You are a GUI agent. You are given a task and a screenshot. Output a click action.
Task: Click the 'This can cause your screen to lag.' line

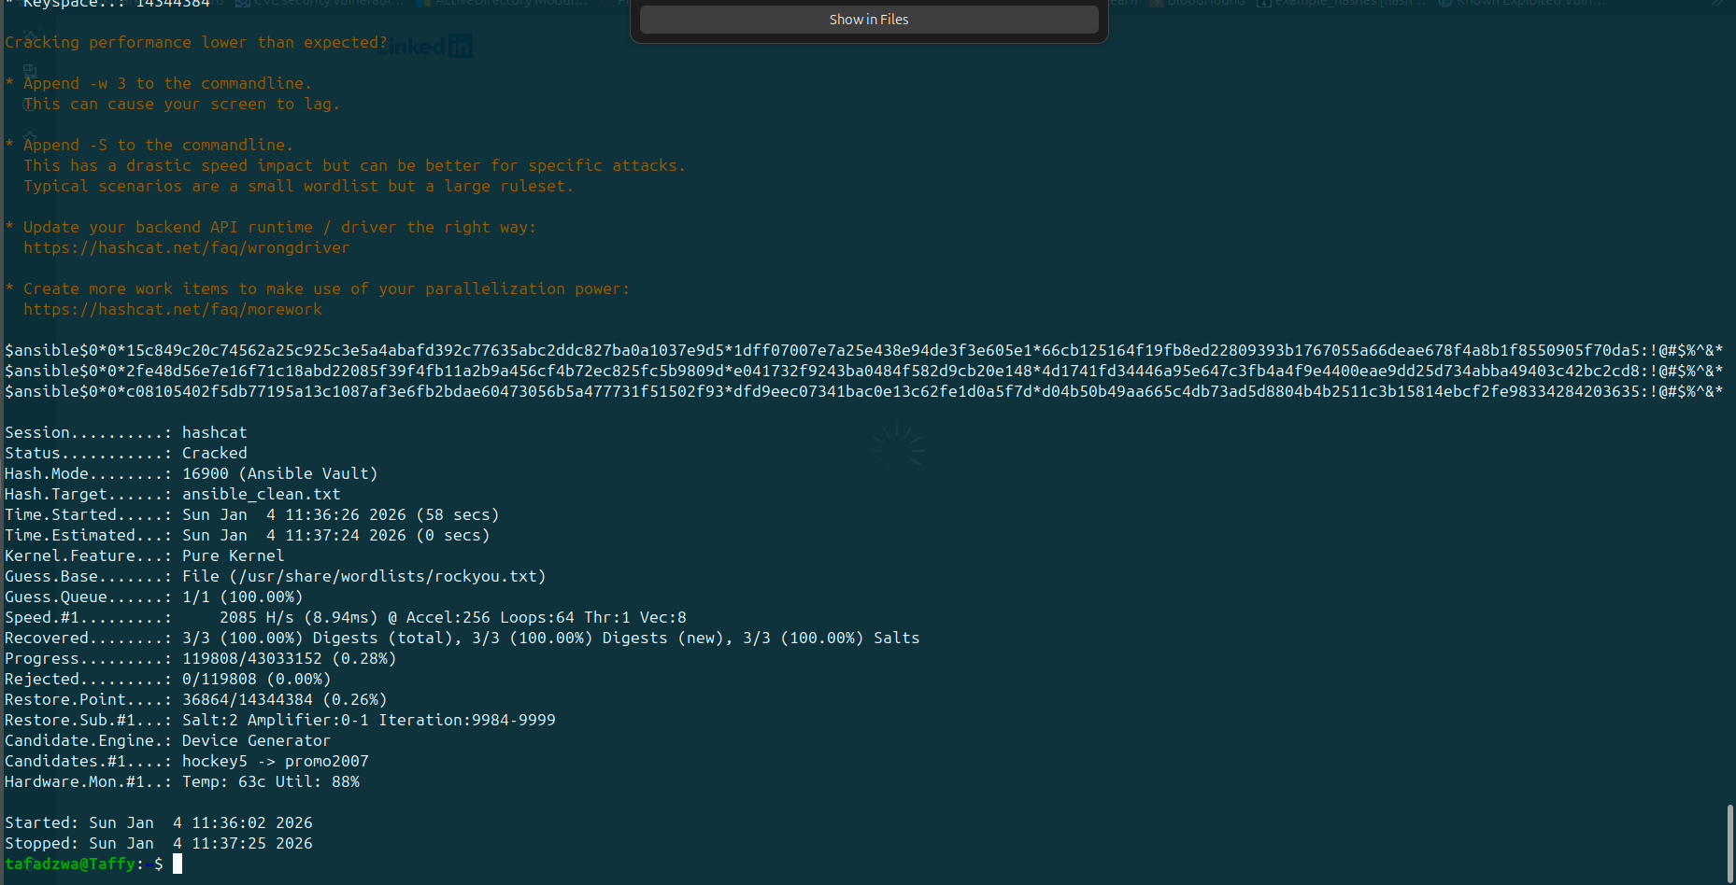[x=182, y=105]
